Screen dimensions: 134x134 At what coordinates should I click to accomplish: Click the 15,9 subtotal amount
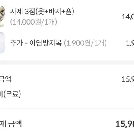click(x=128, y=79)
